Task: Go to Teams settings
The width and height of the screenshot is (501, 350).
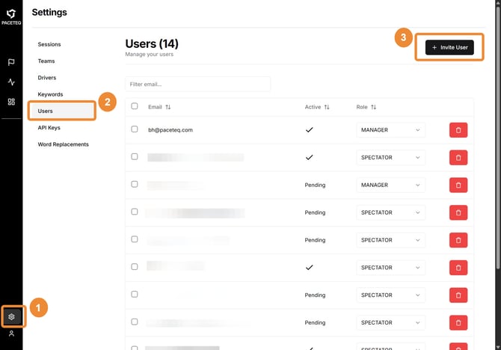Action: click(46, 61)
